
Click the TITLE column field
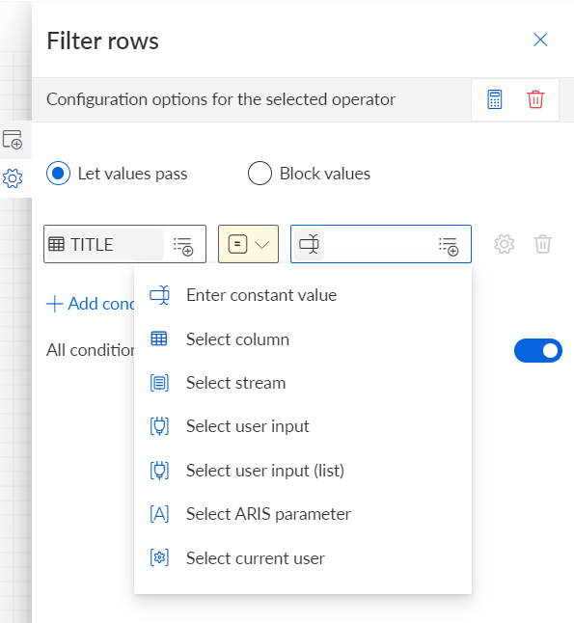[124, 244]
